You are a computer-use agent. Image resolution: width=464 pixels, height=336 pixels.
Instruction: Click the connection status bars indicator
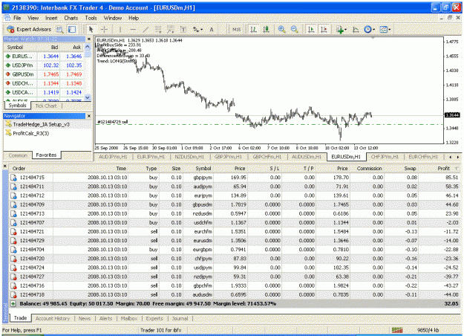(397, 330)
